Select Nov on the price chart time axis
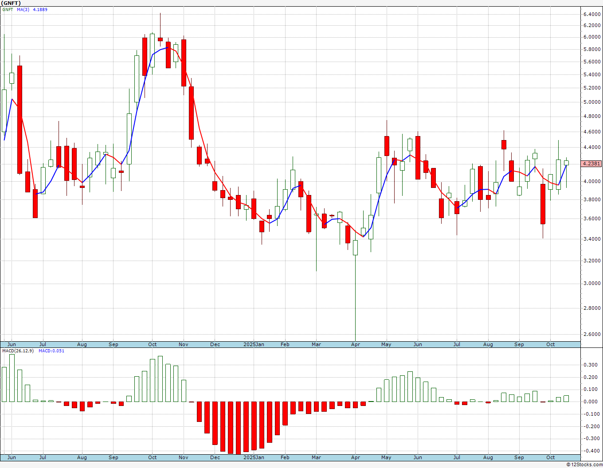The width and height of the screenshot is (603, 468). pyautogui.click(x=184, y=344)
